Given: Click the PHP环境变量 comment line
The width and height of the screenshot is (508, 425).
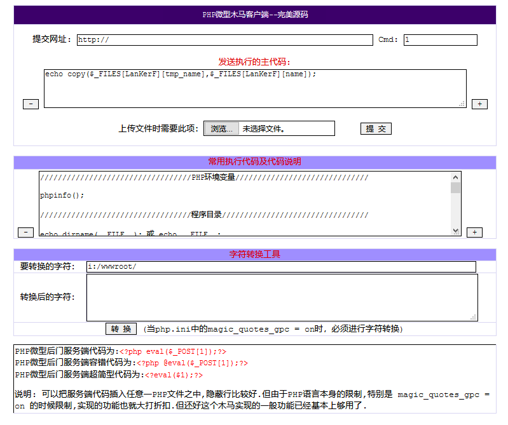Looking at the screenshot, I should point(204,177).
